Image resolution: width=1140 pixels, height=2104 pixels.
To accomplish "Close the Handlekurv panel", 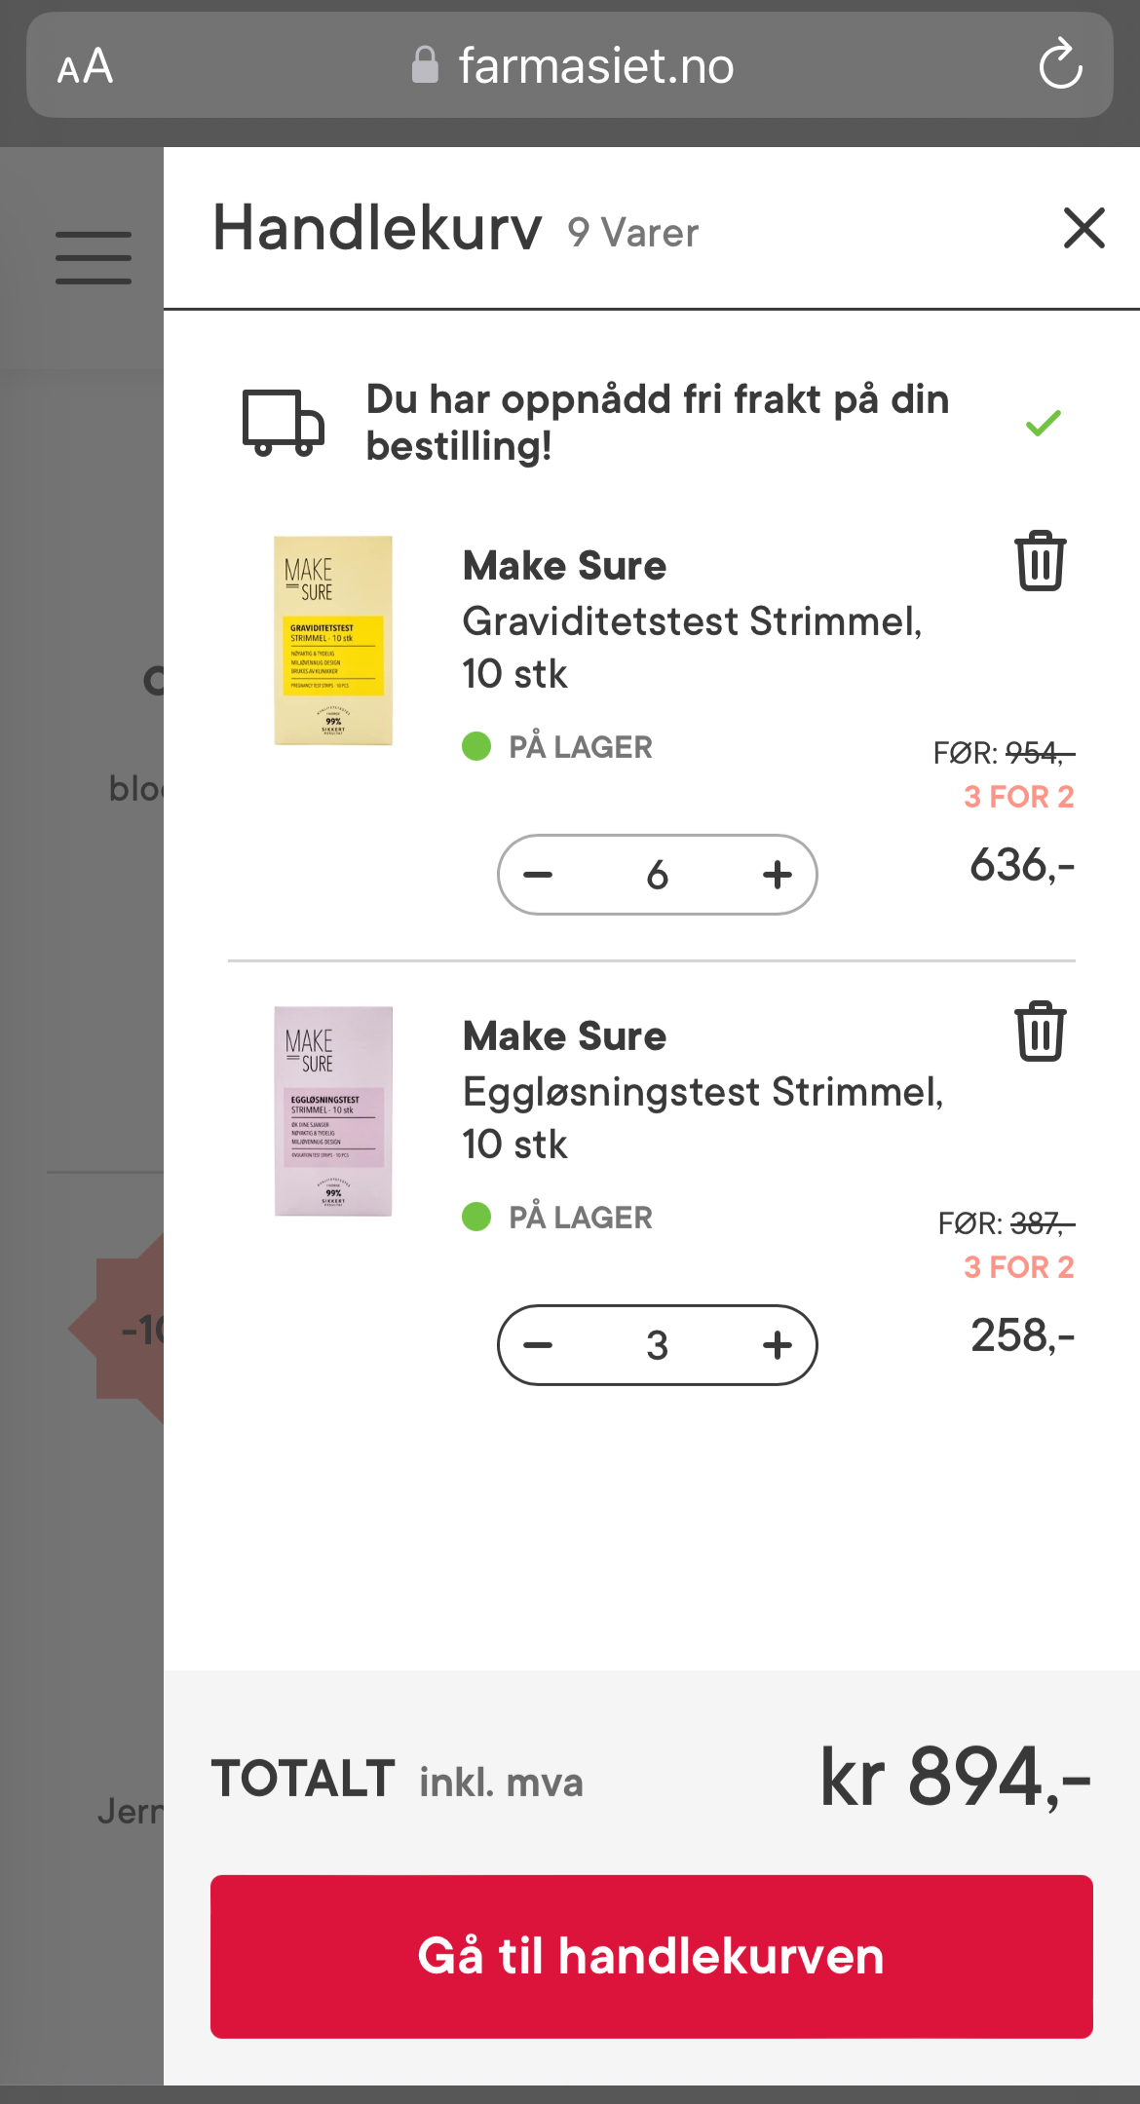I will pyautogui.click(x=1083, y=228).
